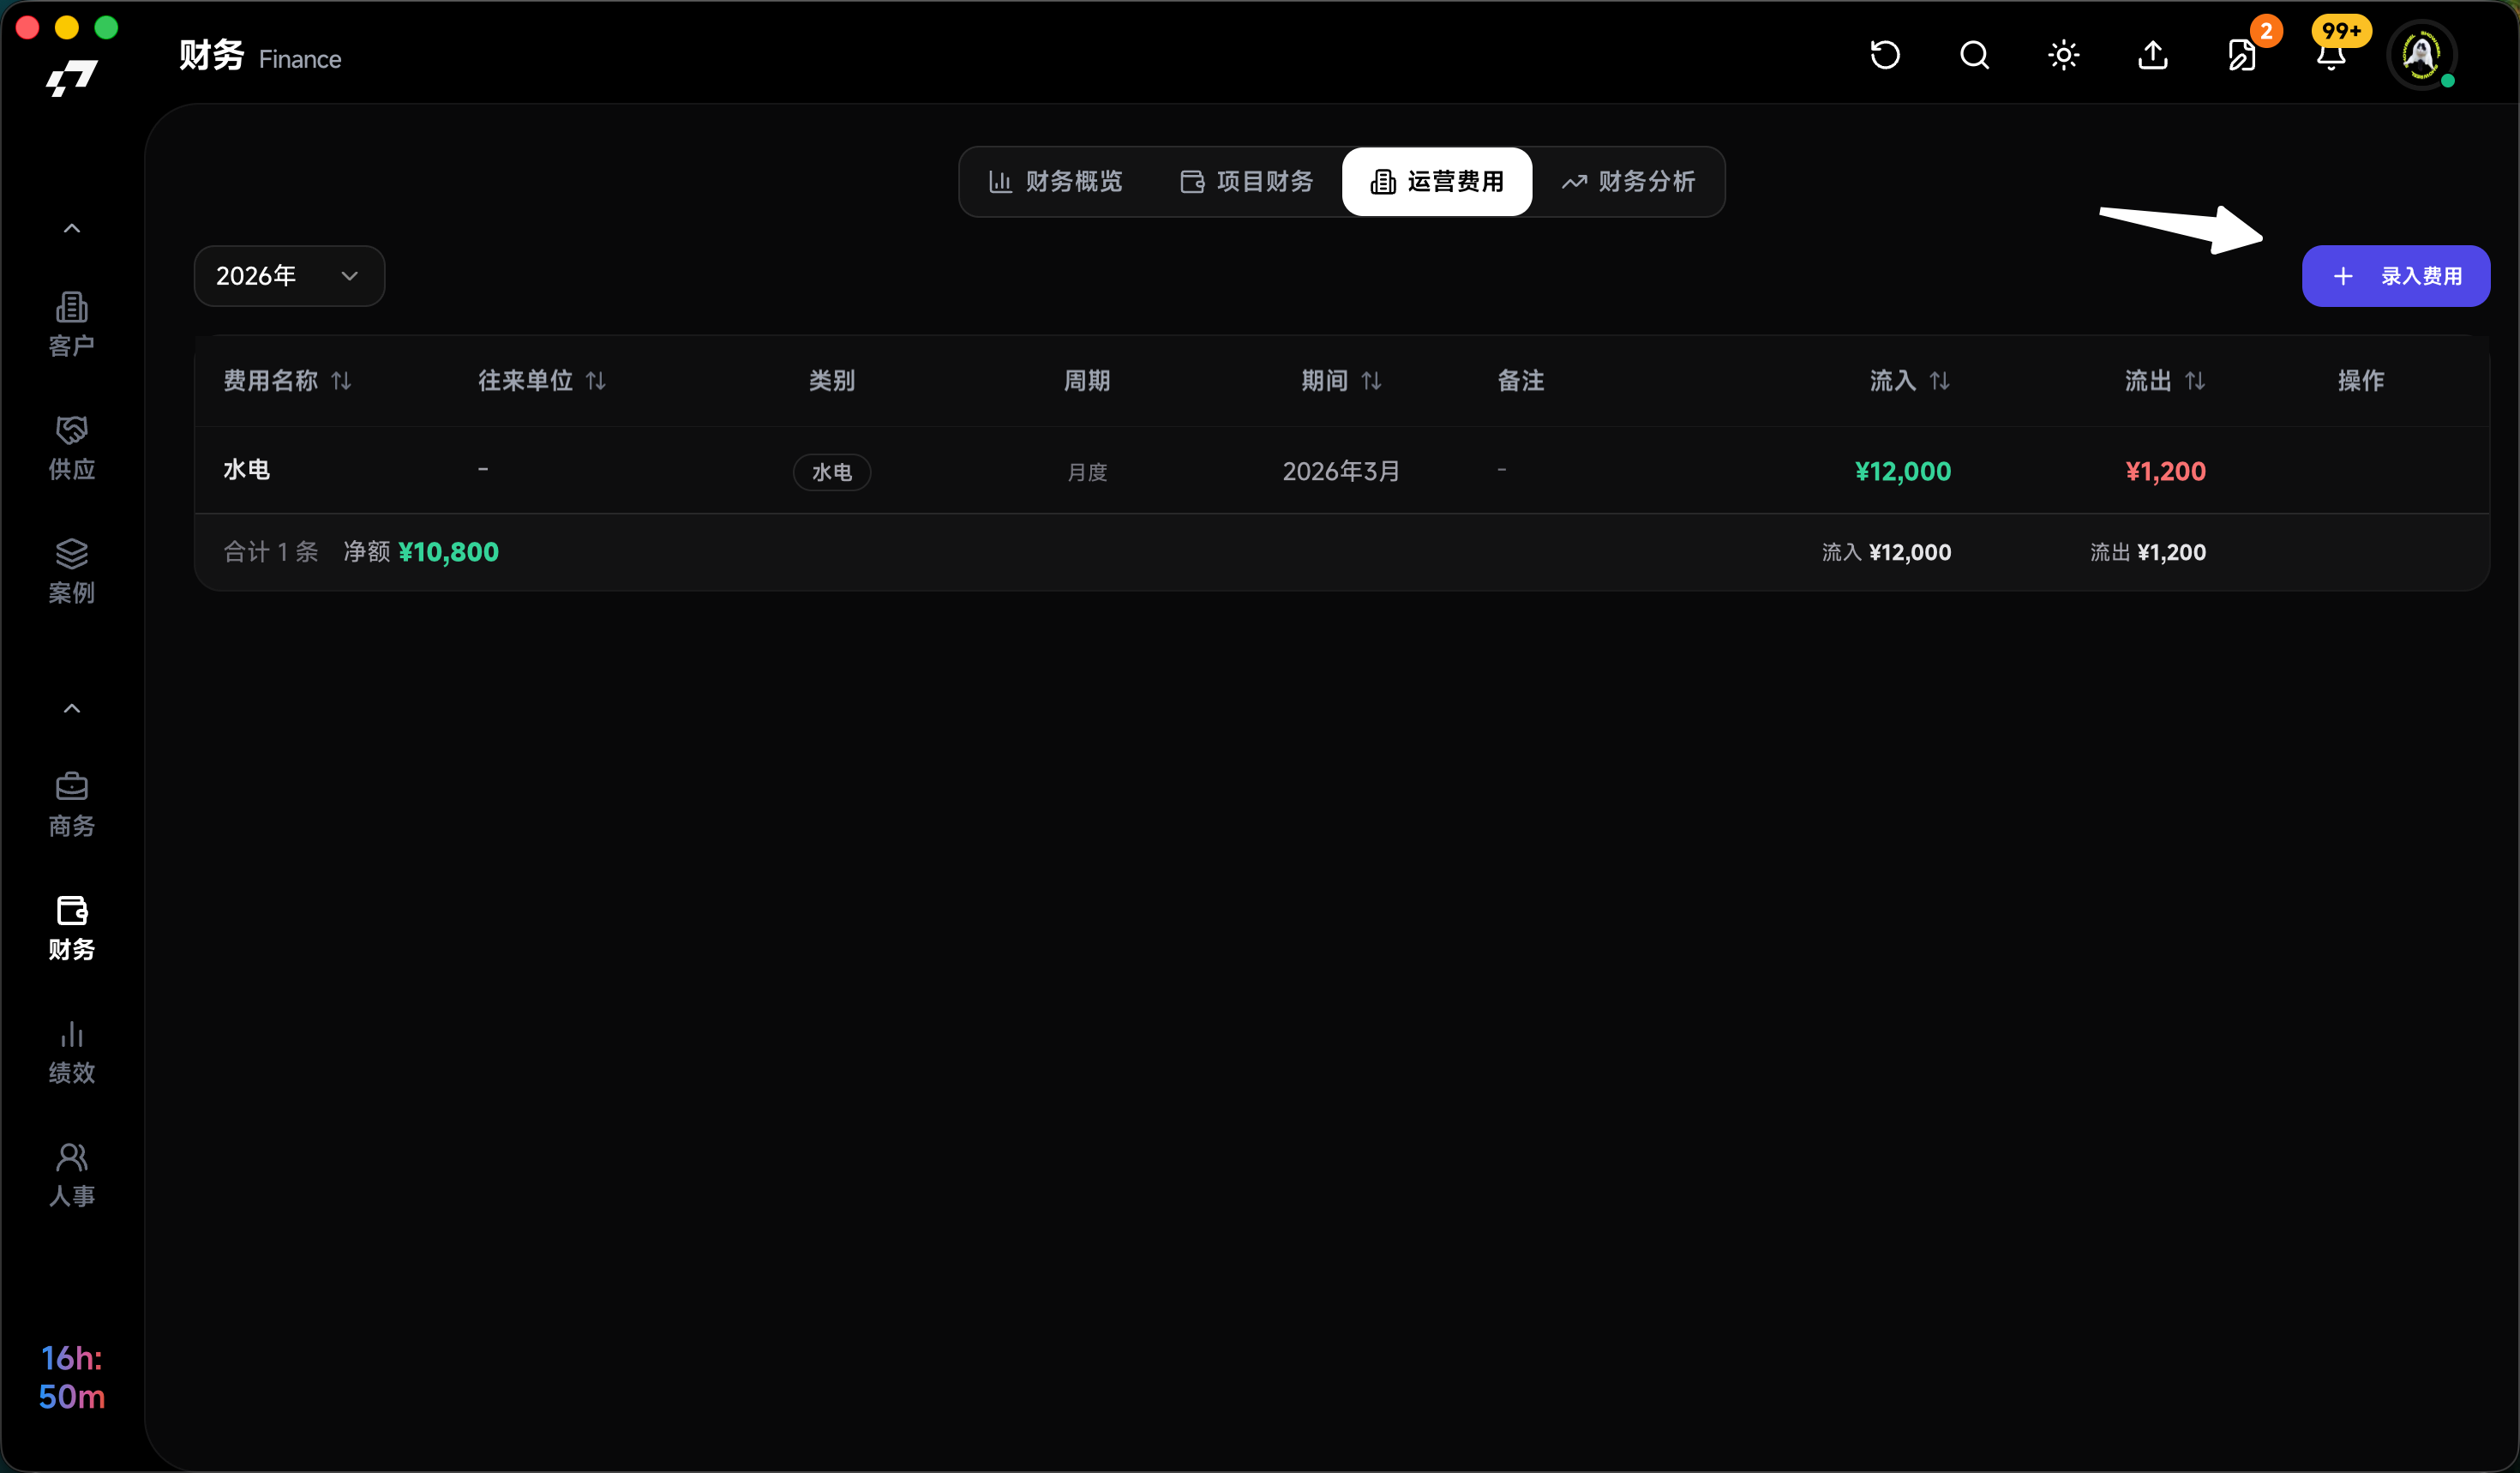Click the 水电 expense name cell
2520x1473 pixels.
pos(247,470)
